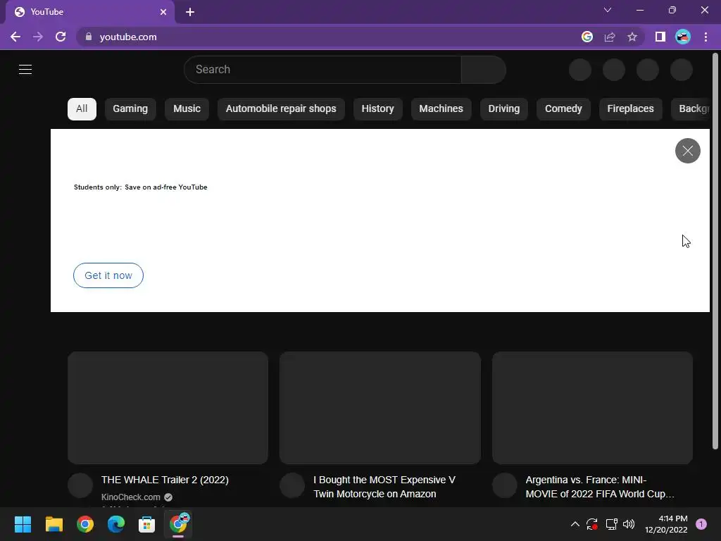Open Google Chrome from taskbar

(x=85, y=524)
